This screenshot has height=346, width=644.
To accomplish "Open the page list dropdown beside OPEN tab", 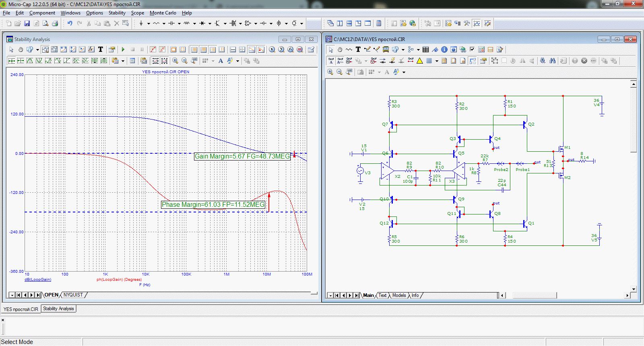I will point(12,295).
